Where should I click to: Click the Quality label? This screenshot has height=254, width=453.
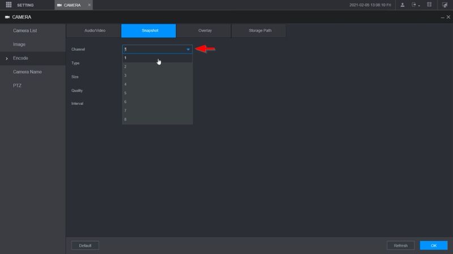click(77, 91)
